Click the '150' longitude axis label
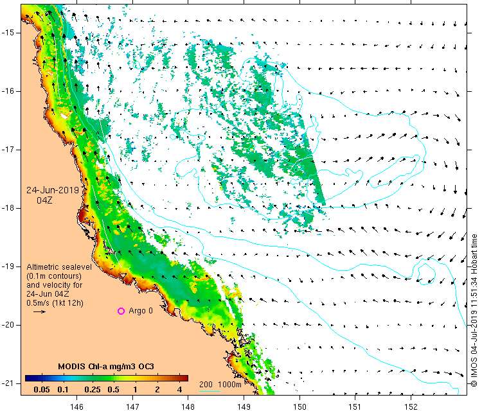 299,407
